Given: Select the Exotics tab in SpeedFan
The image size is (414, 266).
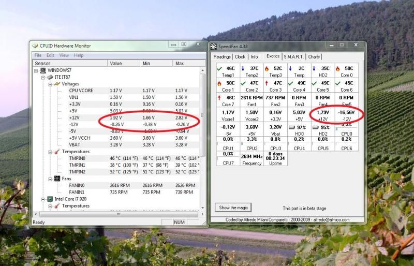Looking at the screenshot, I should click(x=273, y=56).
